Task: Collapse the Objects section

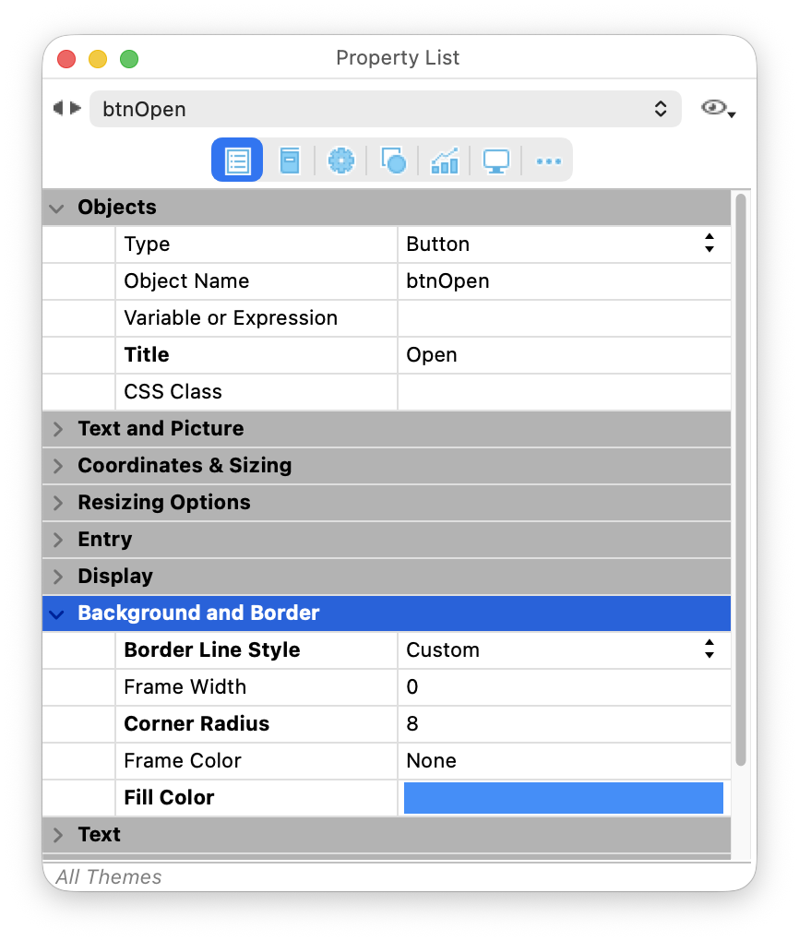Action: click(x=57, y=208)
